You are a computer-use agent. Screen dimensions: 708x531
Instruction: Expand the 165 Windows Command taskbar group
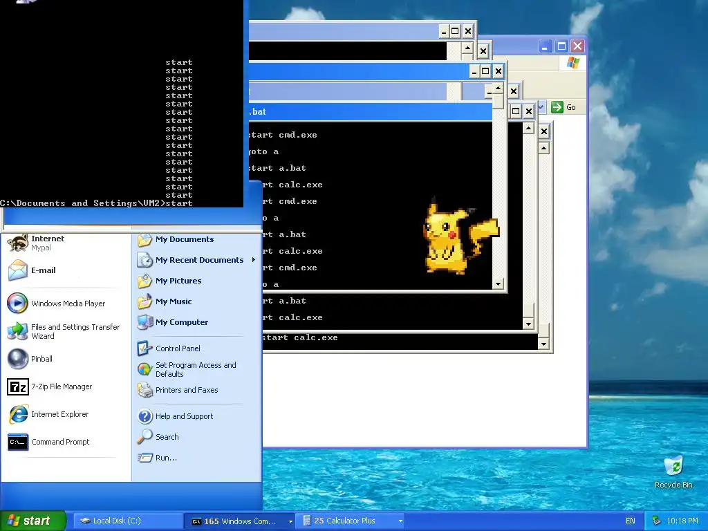coord(290,521)
